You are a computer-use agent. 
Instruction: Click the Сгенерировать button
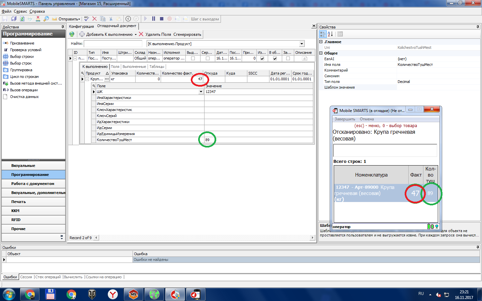[187, 34]
